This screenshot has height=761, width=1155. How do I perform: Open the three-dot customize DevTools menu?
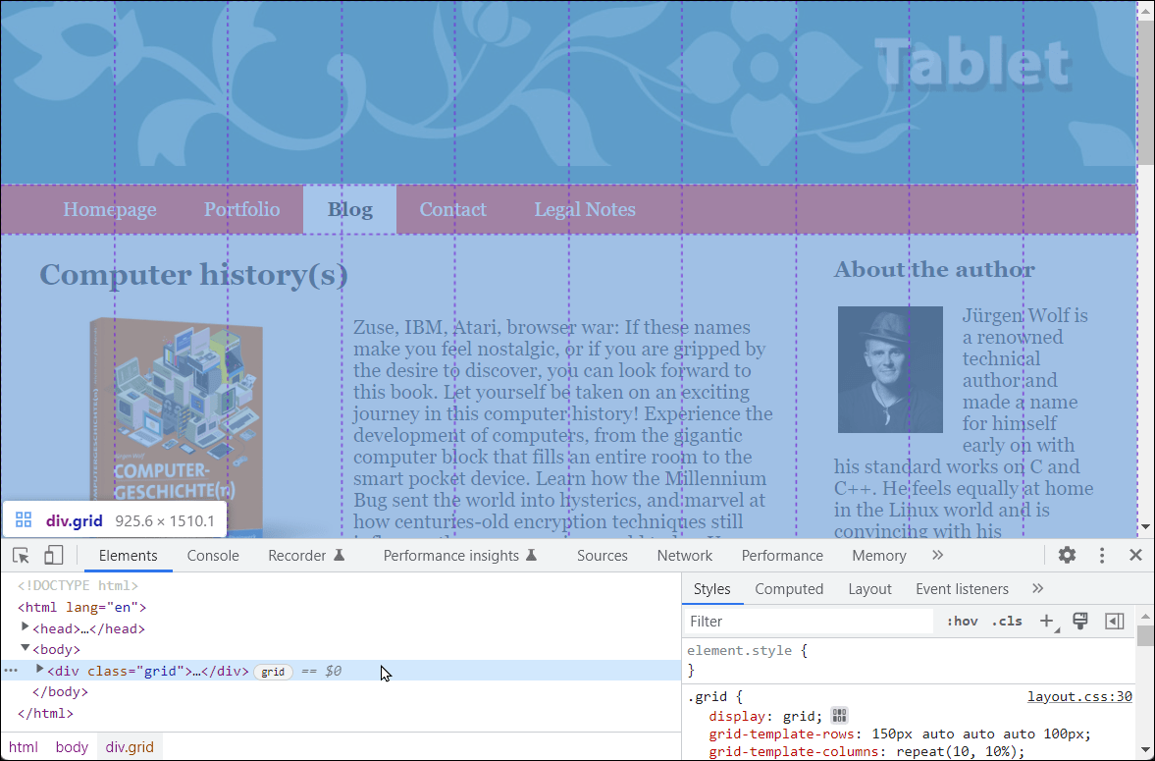(1101, 555)
